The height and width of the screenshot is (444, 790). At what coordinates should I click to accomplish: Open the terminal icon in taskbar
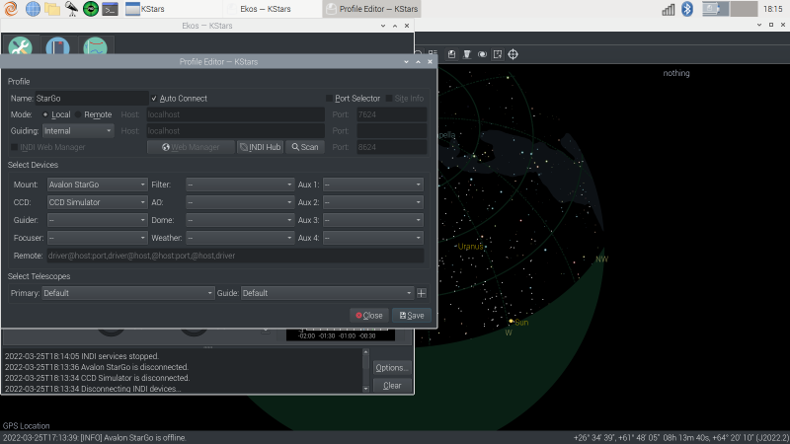pyautogui.click(x=110, y=9)
